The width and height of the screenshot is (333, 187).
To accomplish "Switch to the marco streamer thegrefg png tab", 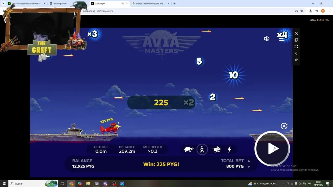I will tap(150, 4).
